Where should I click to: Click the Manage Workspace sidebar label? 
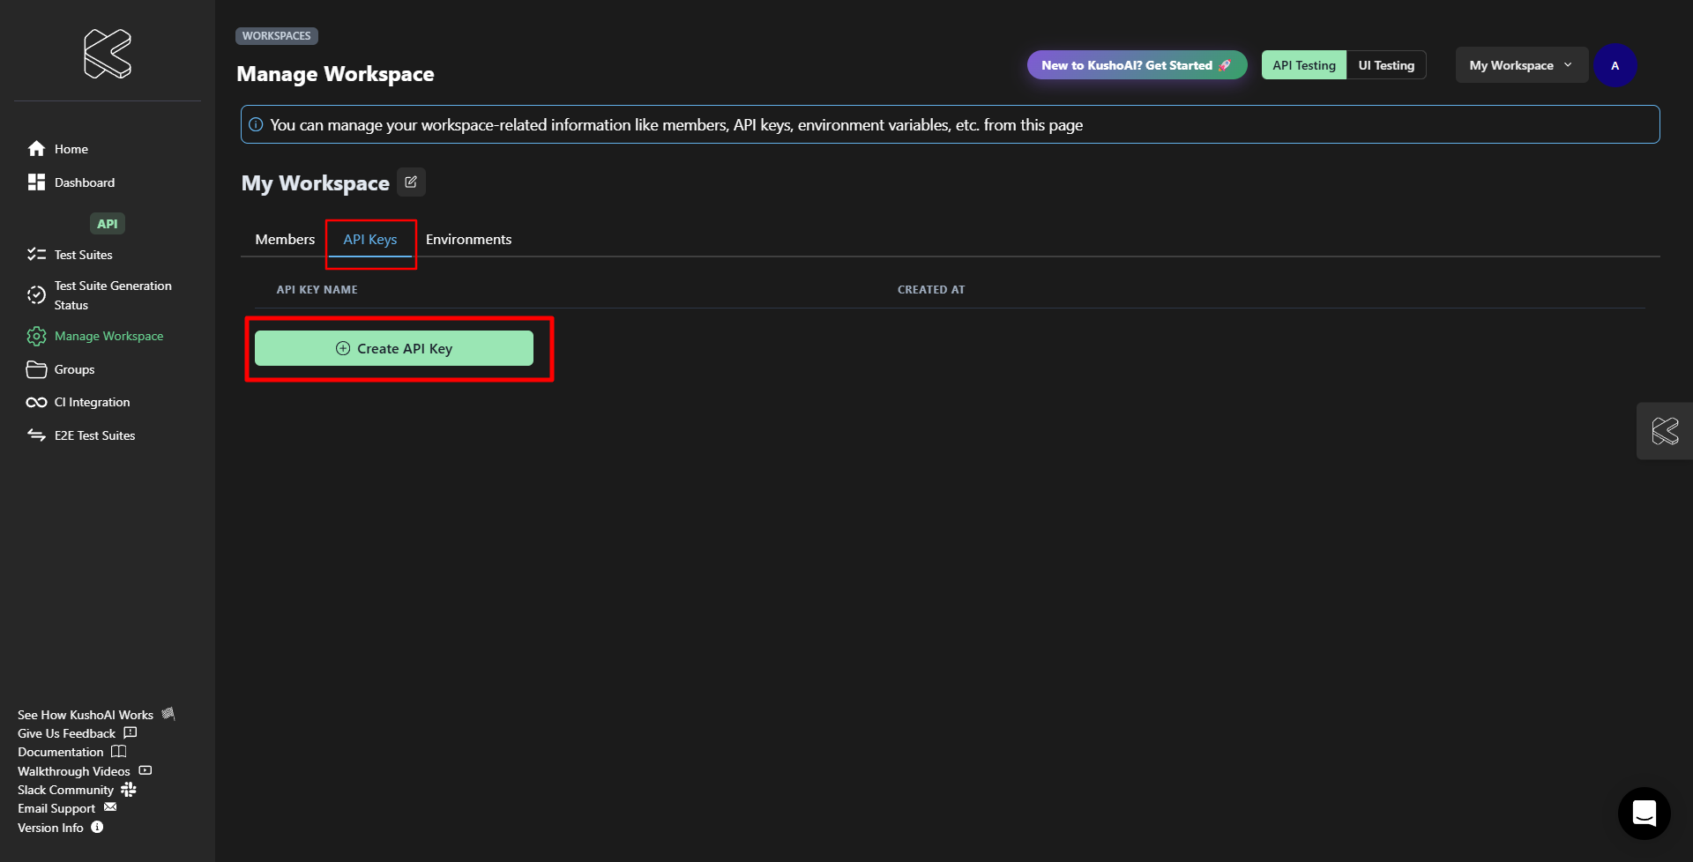pos(109,336)
